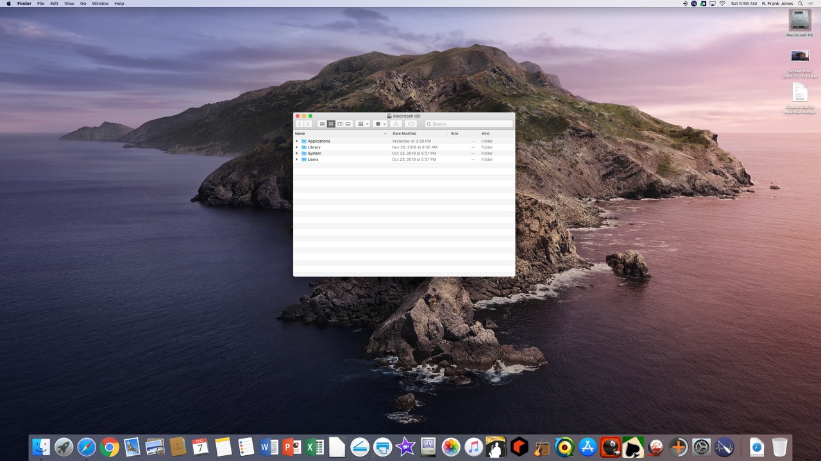Switch Finder to column view
821x461 pixels.
click(339, 124)
